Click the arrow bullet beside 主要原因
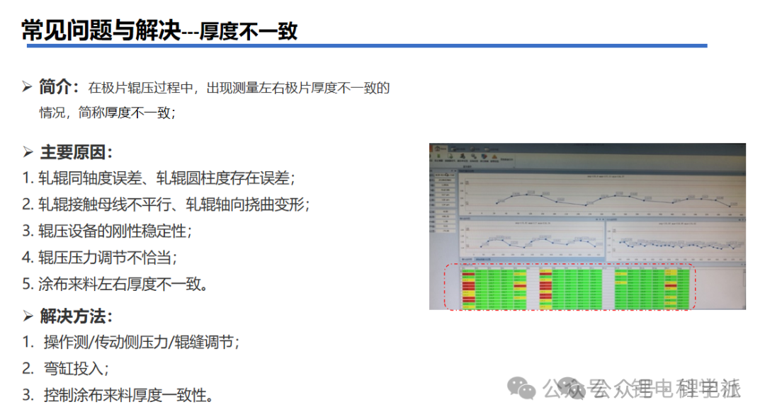Image resolution: width=765 pixels, height=419 pixels. coord(27,153)
